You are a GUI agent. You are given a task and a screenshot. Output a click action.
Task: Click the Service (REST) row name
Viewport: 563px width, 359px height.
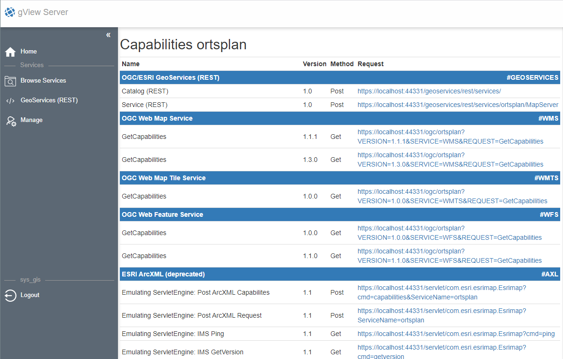[x=145, y=105]
